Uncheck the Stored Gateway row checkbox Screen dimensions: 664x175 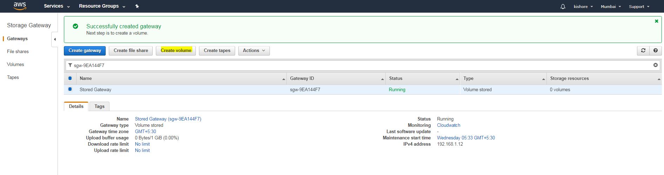[x=70, y=89]
